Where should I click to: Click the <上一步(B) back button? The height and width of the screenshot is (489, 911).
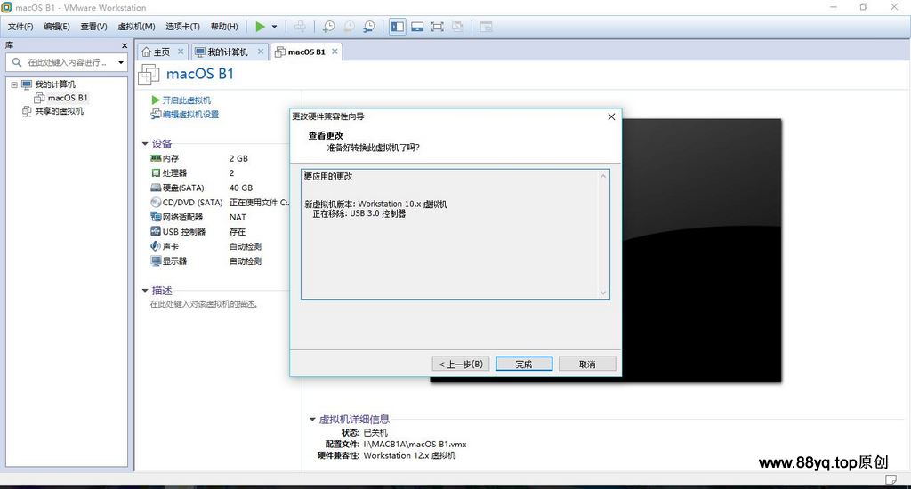click(x=461, y=365)
